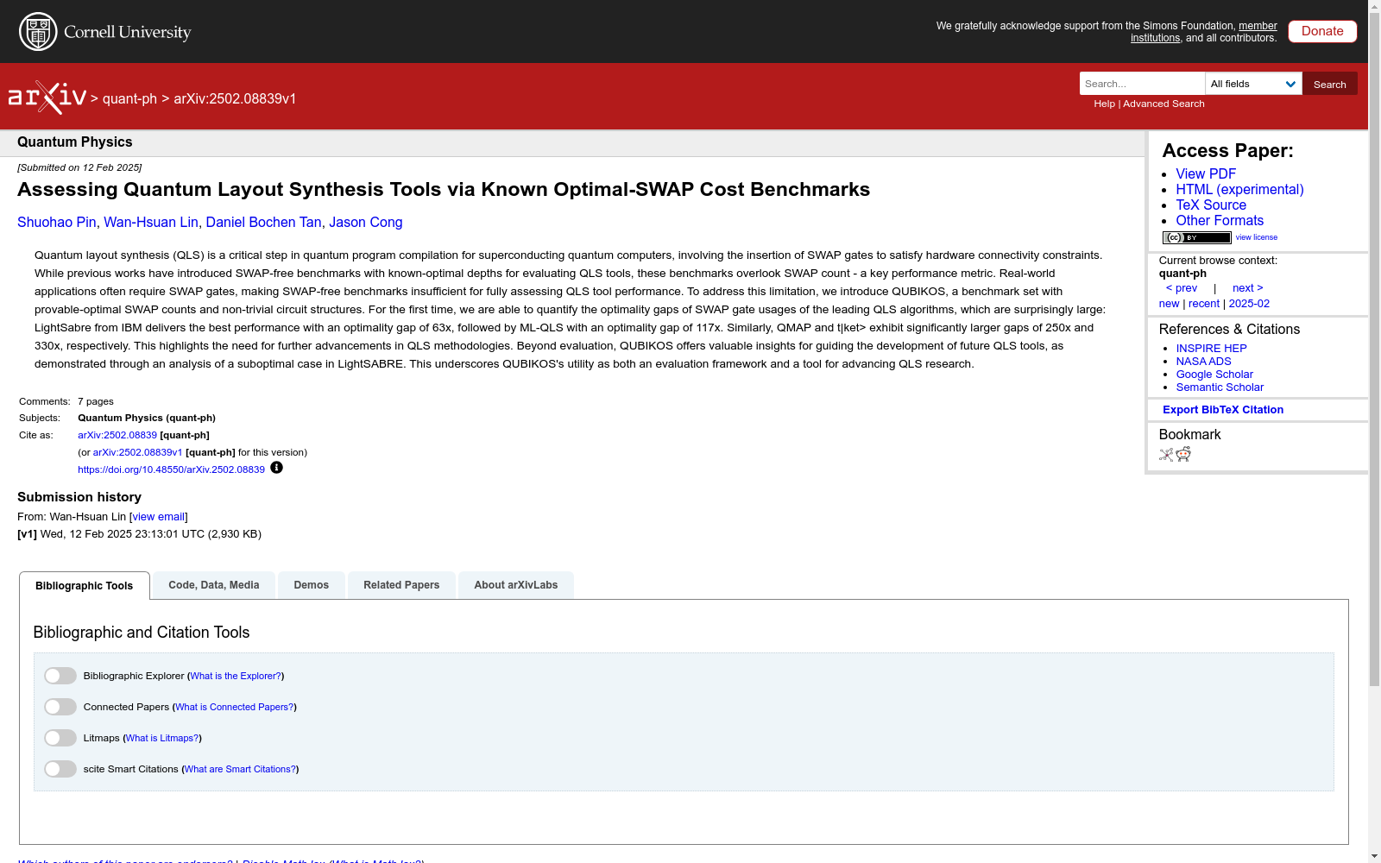The width and height of the screenshot is (1381, 863).
Task: Switch to the Related Papers tab
Action: click(401, 585)
